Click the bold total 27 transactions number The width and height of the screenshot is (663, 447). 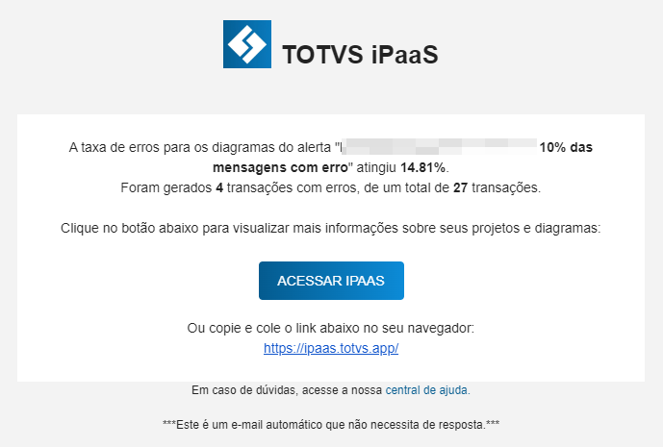coord(461,187)
